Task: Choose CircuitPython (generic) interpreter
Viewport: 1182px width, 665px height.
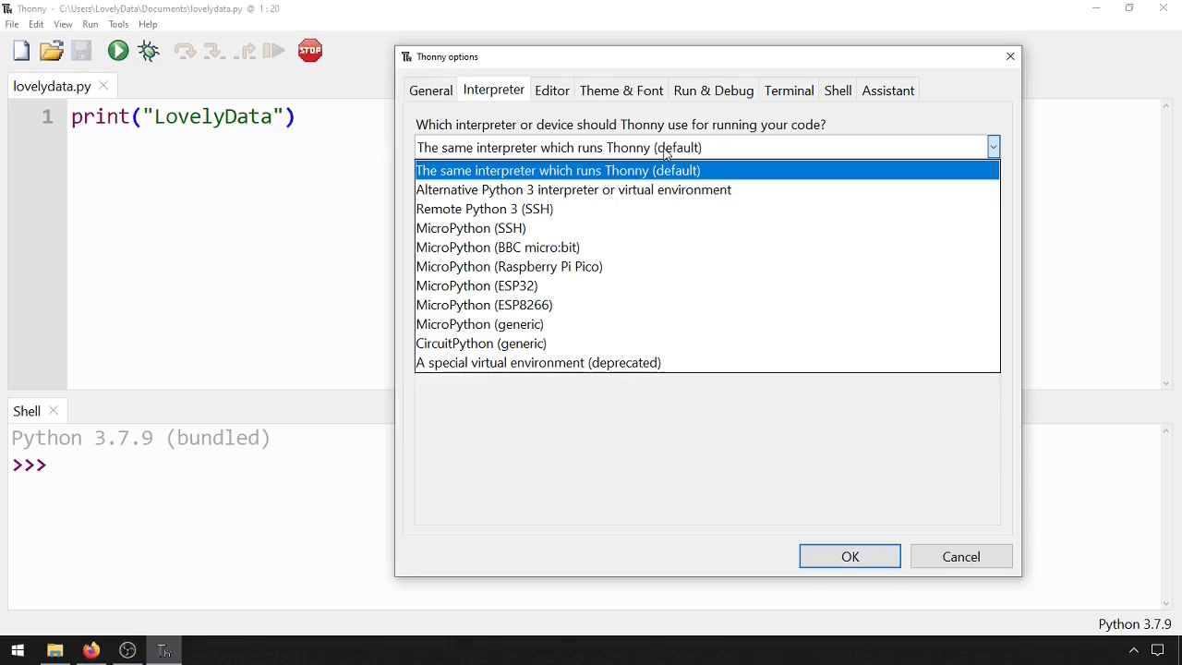Action: [x=707, y=344]
